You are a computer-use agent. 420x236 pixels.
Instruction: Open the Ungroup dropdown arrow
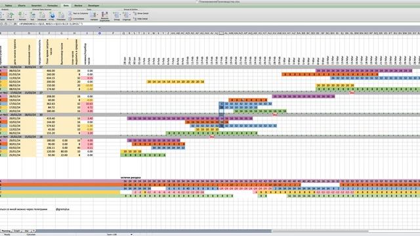131,15
